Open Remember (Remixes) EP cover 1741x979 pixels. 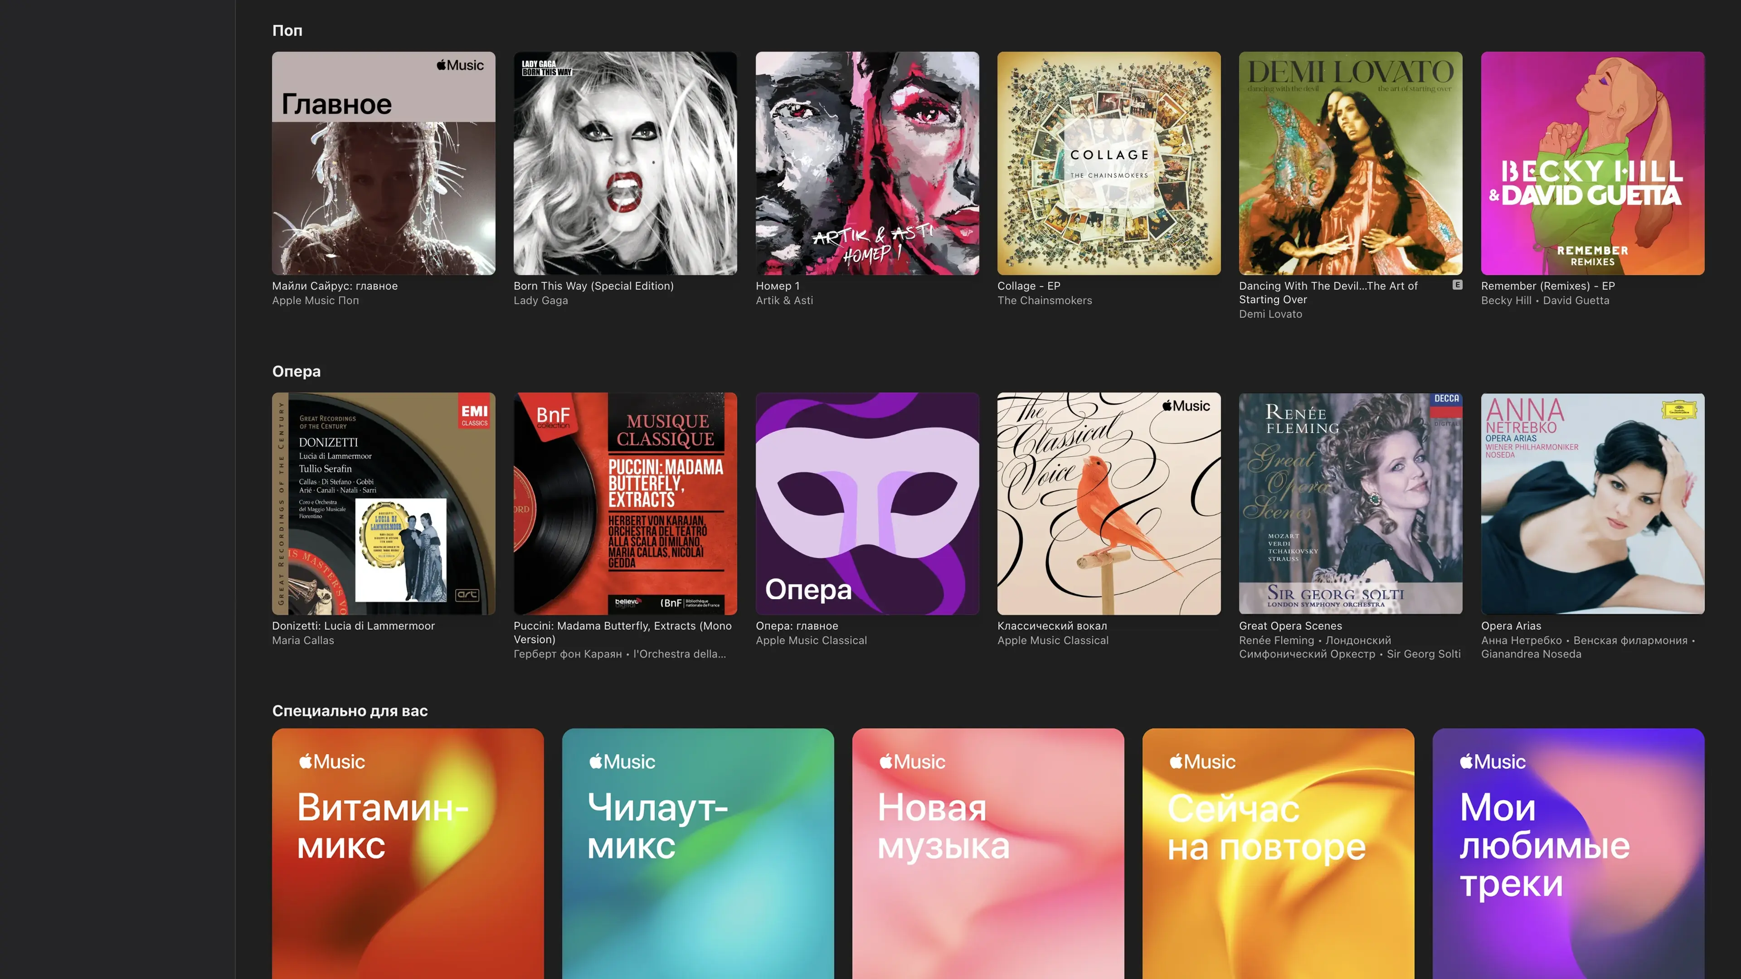[x=1592, y=163]
